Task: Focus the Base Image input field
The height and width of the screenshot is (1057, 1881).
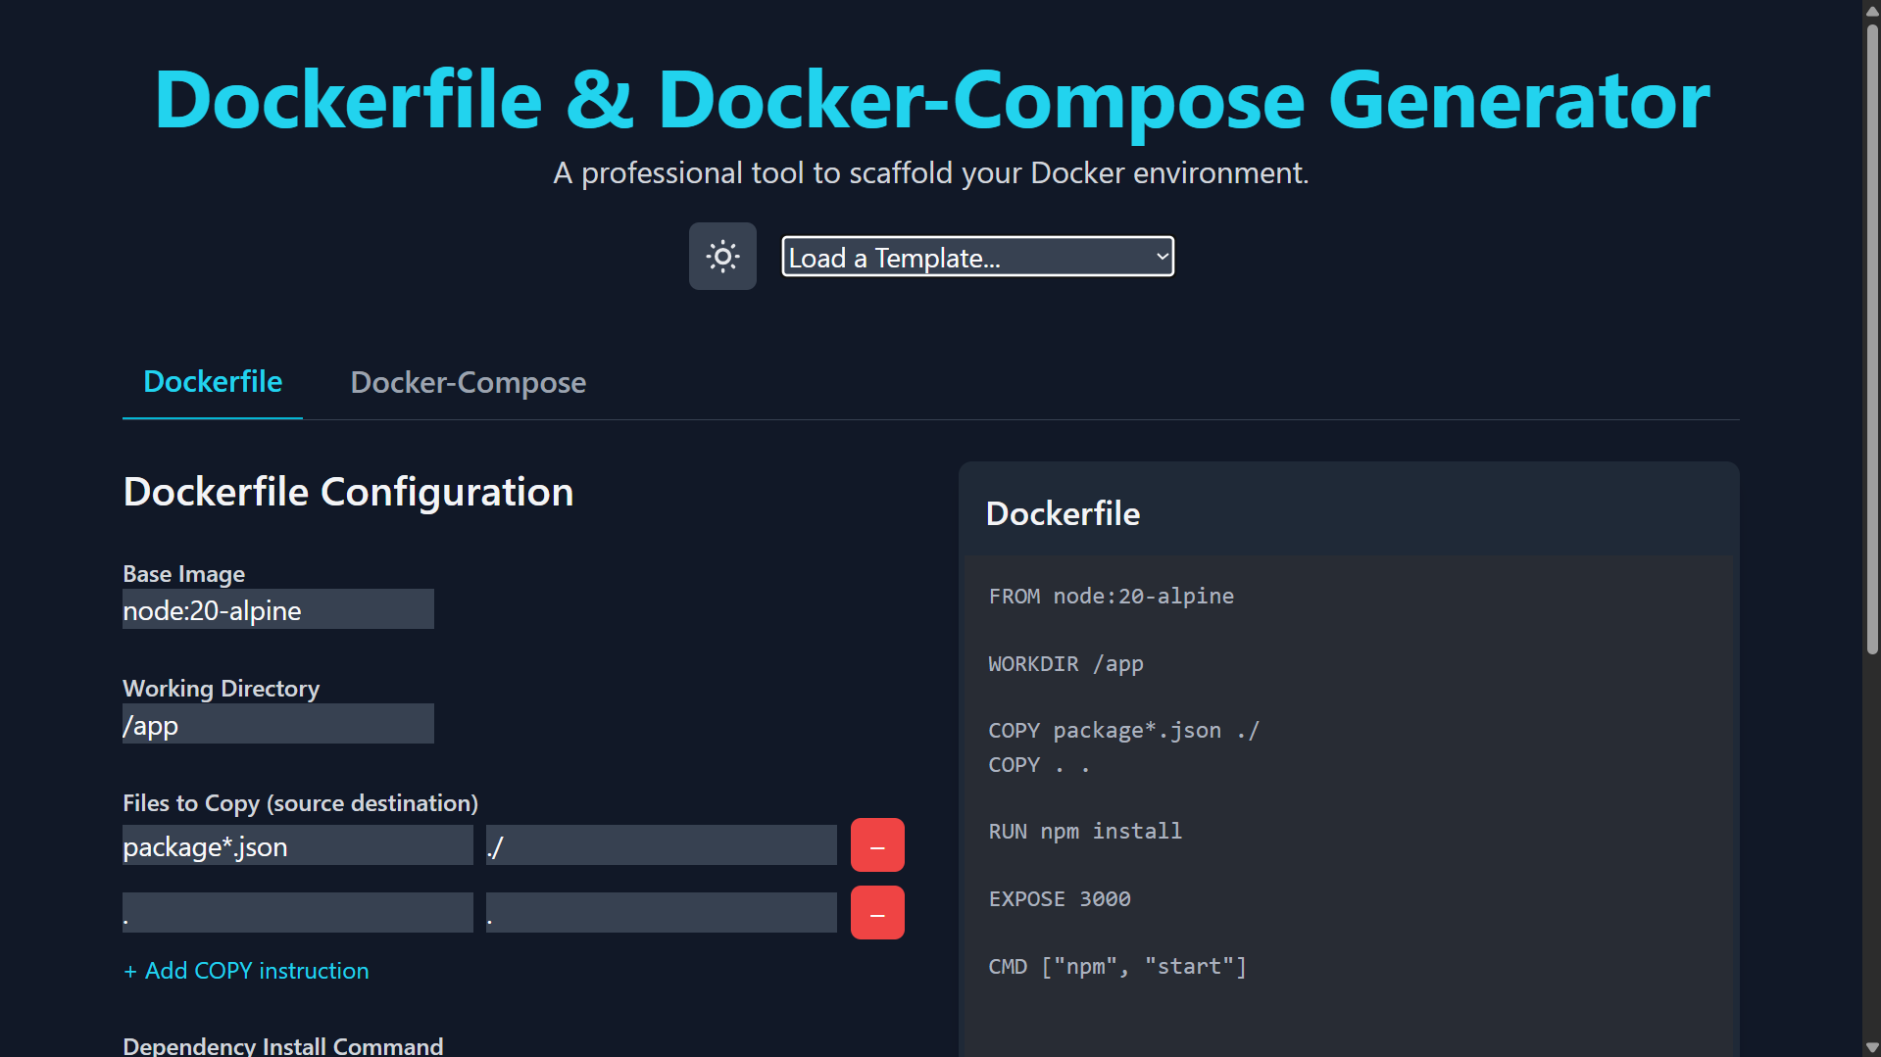Action: pyautogui.click(x=278, y=609)
